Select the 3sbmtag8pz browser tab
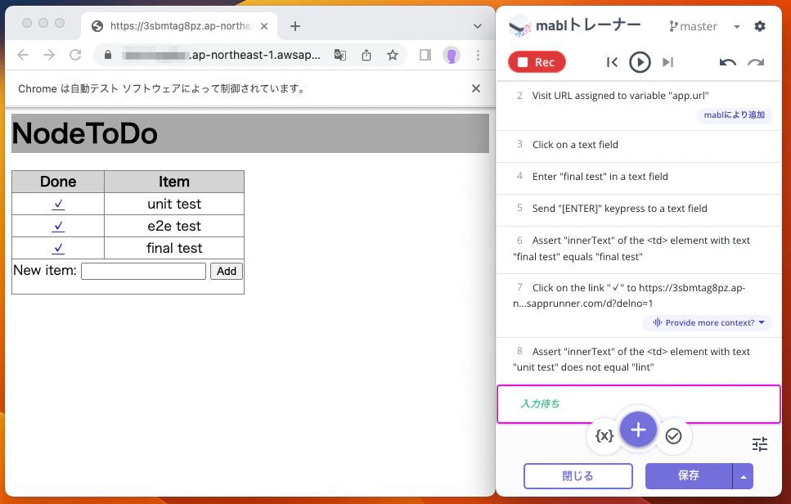Viewport: 791px width, 504px height. coord(174,25)
